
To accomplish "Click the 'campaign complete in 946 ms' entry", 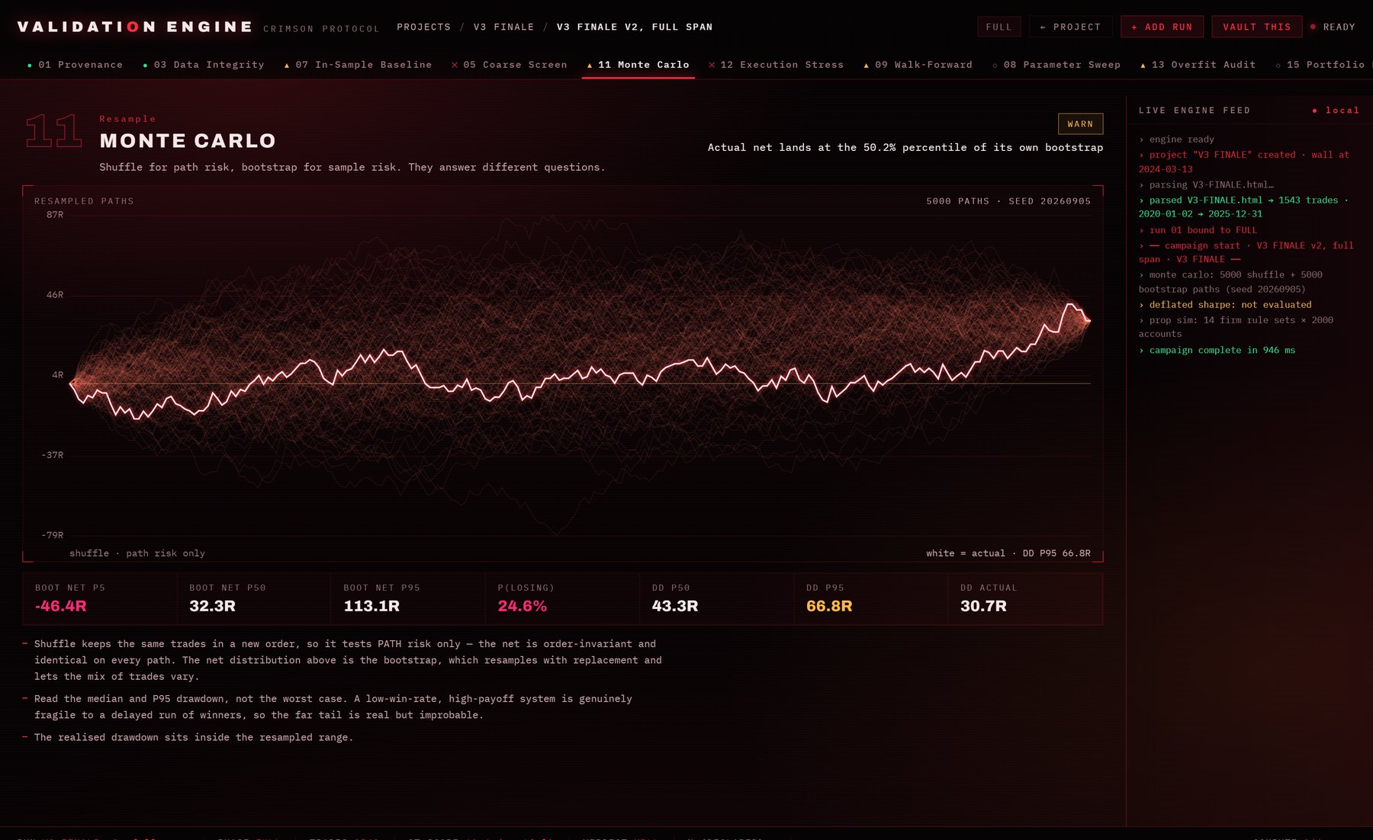I will click(x=1217, y=350).
